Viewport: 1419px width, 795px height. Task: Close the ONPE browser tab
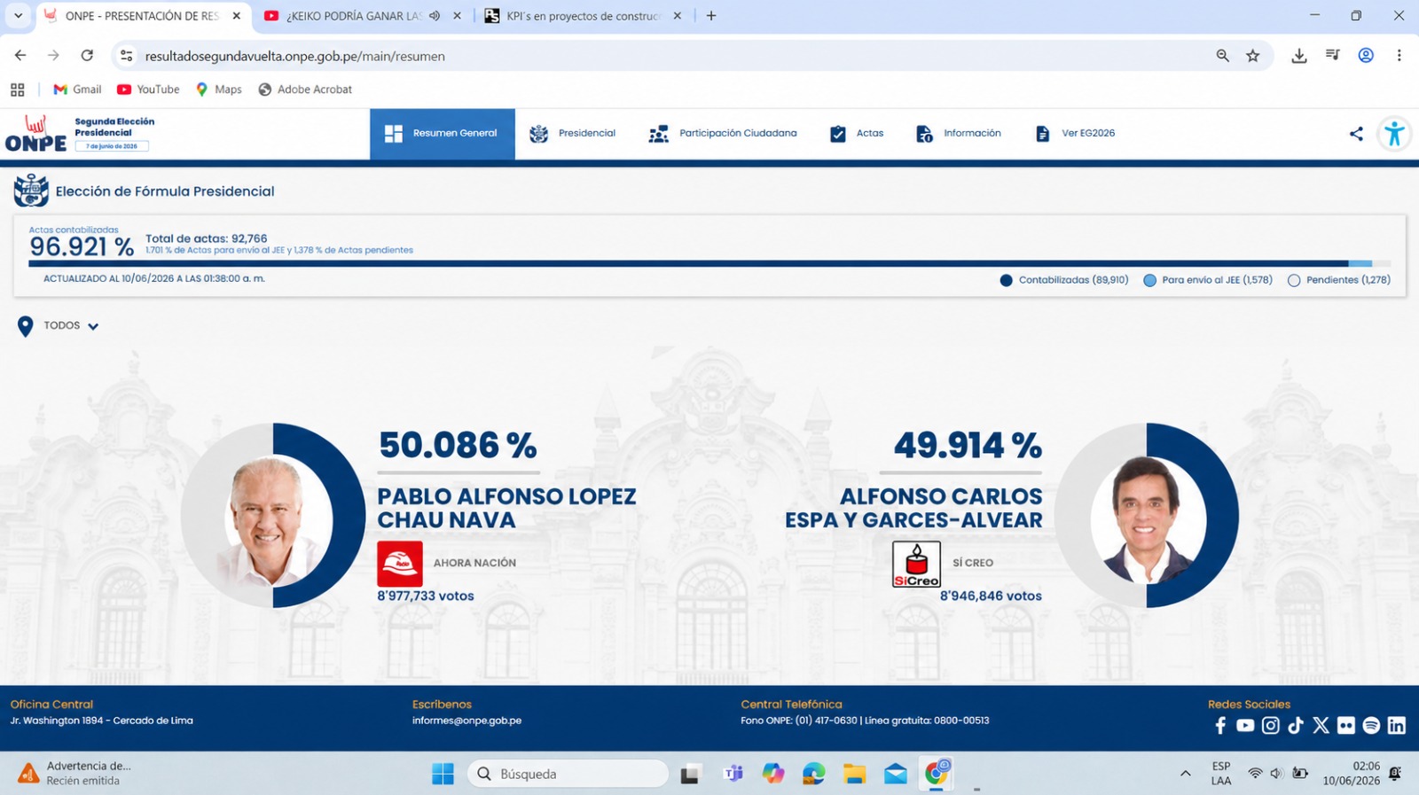click(237, 16)
